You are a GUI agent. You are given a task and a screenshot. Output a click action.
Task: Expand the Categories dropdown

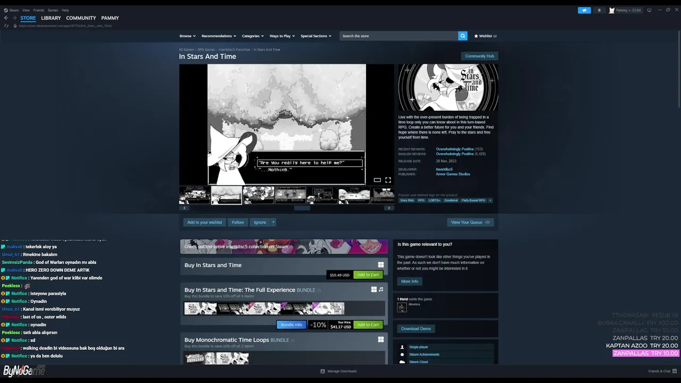pos(253,36)
